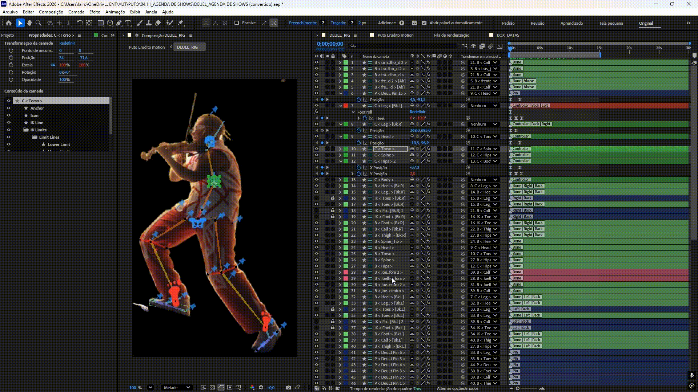Select the Type text tool
The height and width of the screenshot is (392, 698).
tap(128, 23)
